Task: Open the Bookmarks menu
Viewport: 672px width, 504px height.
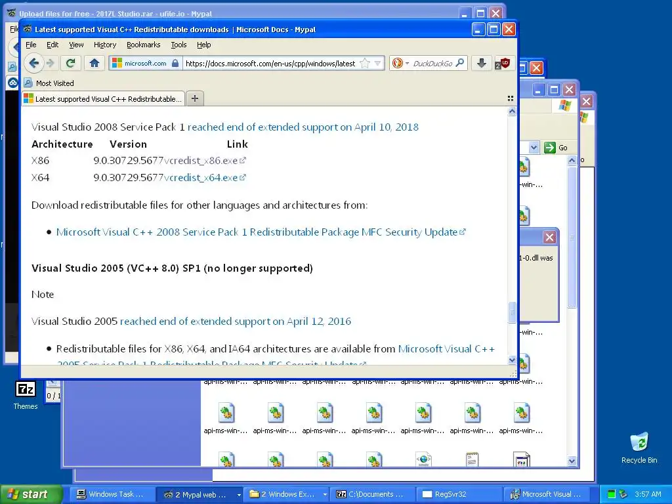Action: click(x=143, y=45)
